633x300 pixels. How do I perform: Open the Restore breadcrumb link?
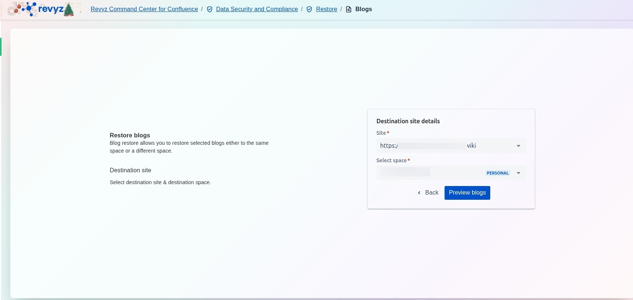[326, 9]
